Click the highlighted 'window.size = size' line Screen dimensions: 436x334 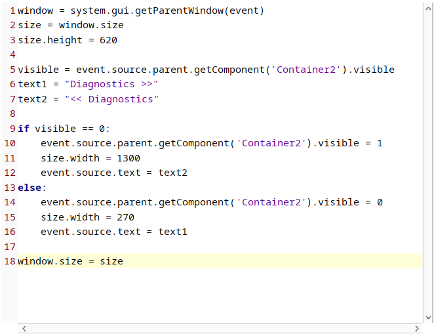[x=220, y=261]
